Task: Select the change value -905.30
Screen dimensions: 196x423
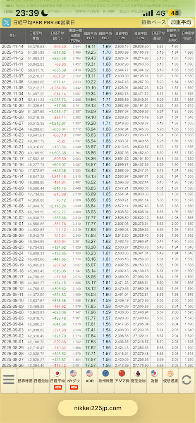Action: click(60, 46)
